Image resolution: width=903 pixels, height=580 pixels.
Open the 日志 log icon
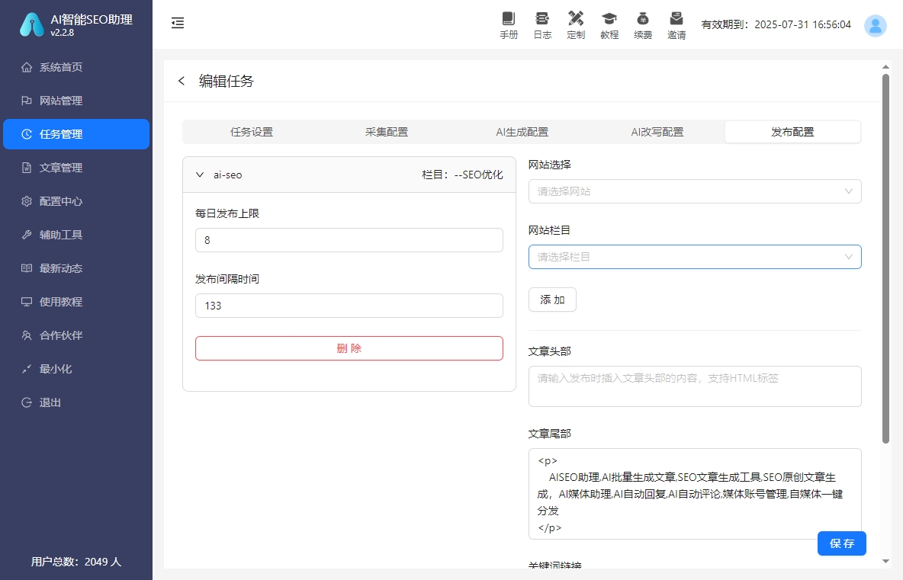click(x=542, y=24)
